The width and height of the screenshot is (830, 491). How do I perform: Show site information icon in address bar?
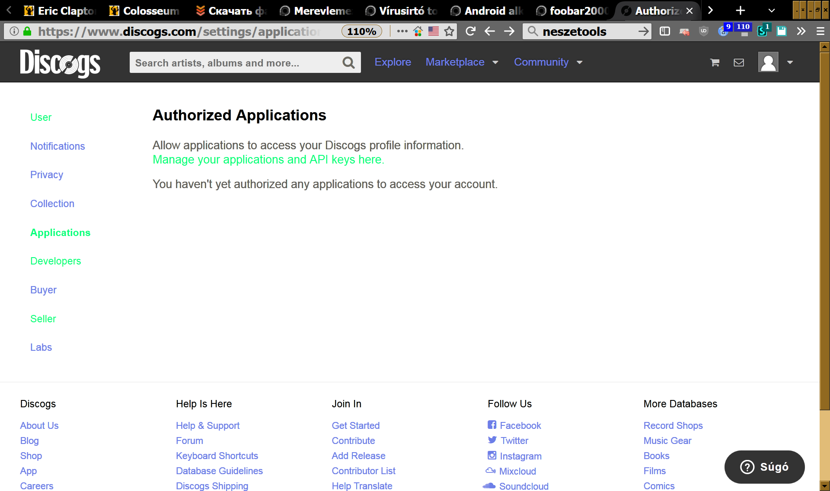click(x=14, y=31)
